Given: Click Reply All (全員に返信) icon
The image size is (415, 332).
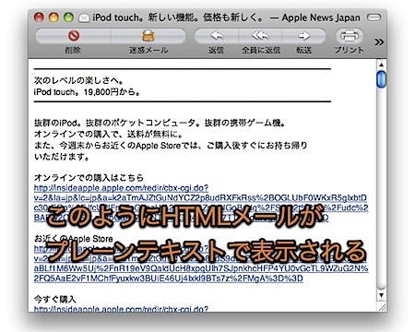Looking at the screenshot, I should (x=260, y=36).
